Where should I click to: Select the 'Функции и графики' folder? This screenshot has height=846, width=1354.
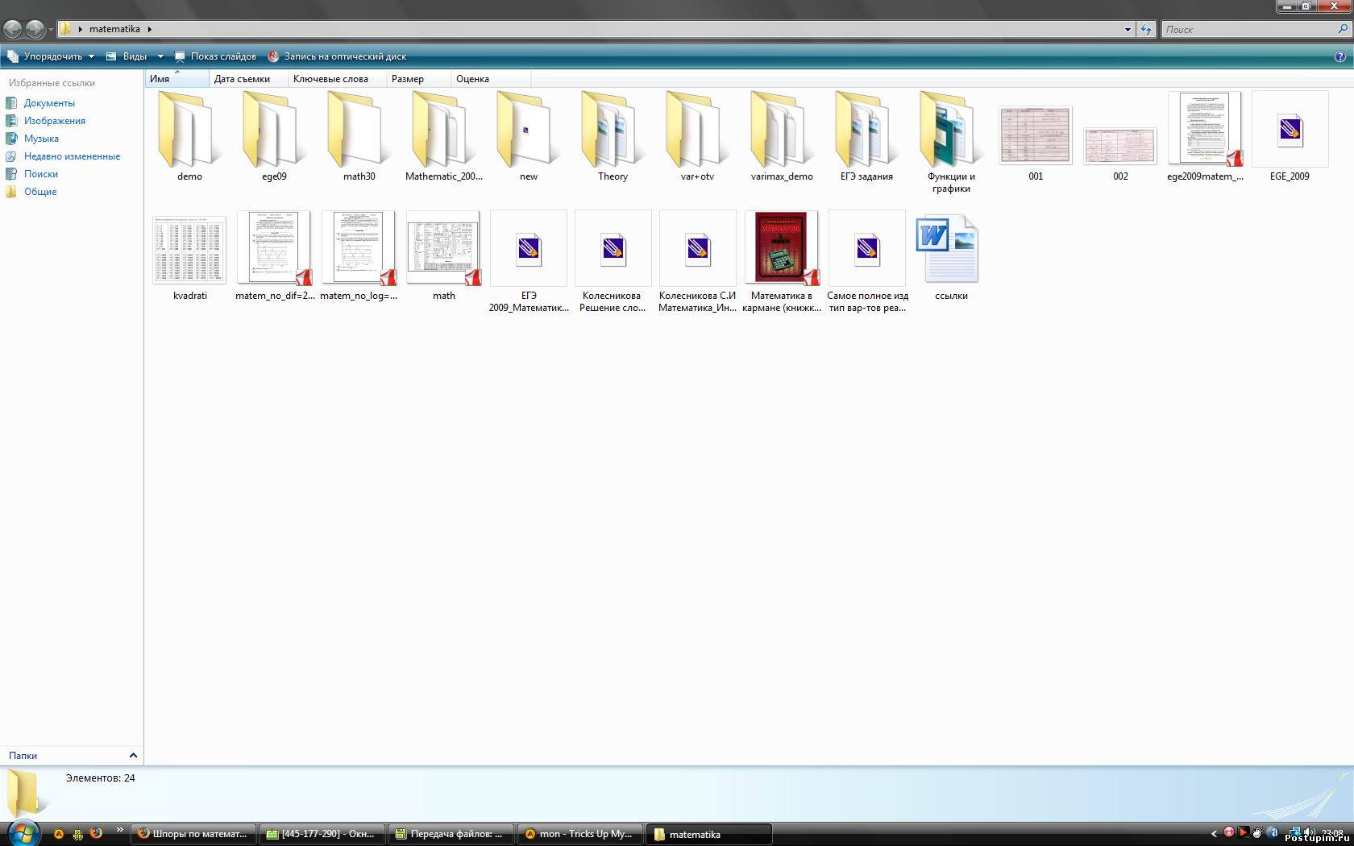950,131
